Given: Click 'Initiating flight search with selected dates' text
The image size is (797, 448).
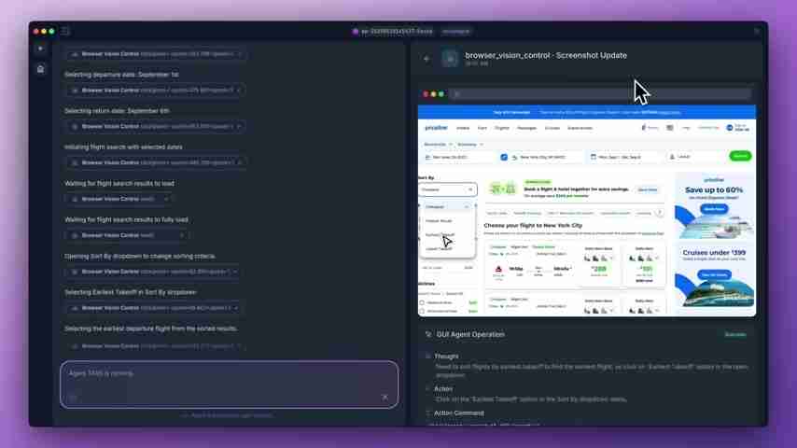Looking at the screenshot, I should click(x=123, y=147).
